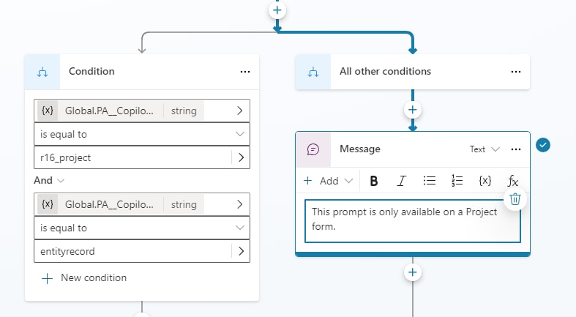Open the Condition node's more options menu

245,72
